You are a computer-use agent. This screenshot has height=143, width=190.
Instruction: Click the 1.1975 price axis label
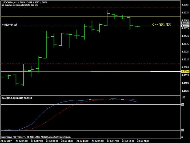click(185, 91)
